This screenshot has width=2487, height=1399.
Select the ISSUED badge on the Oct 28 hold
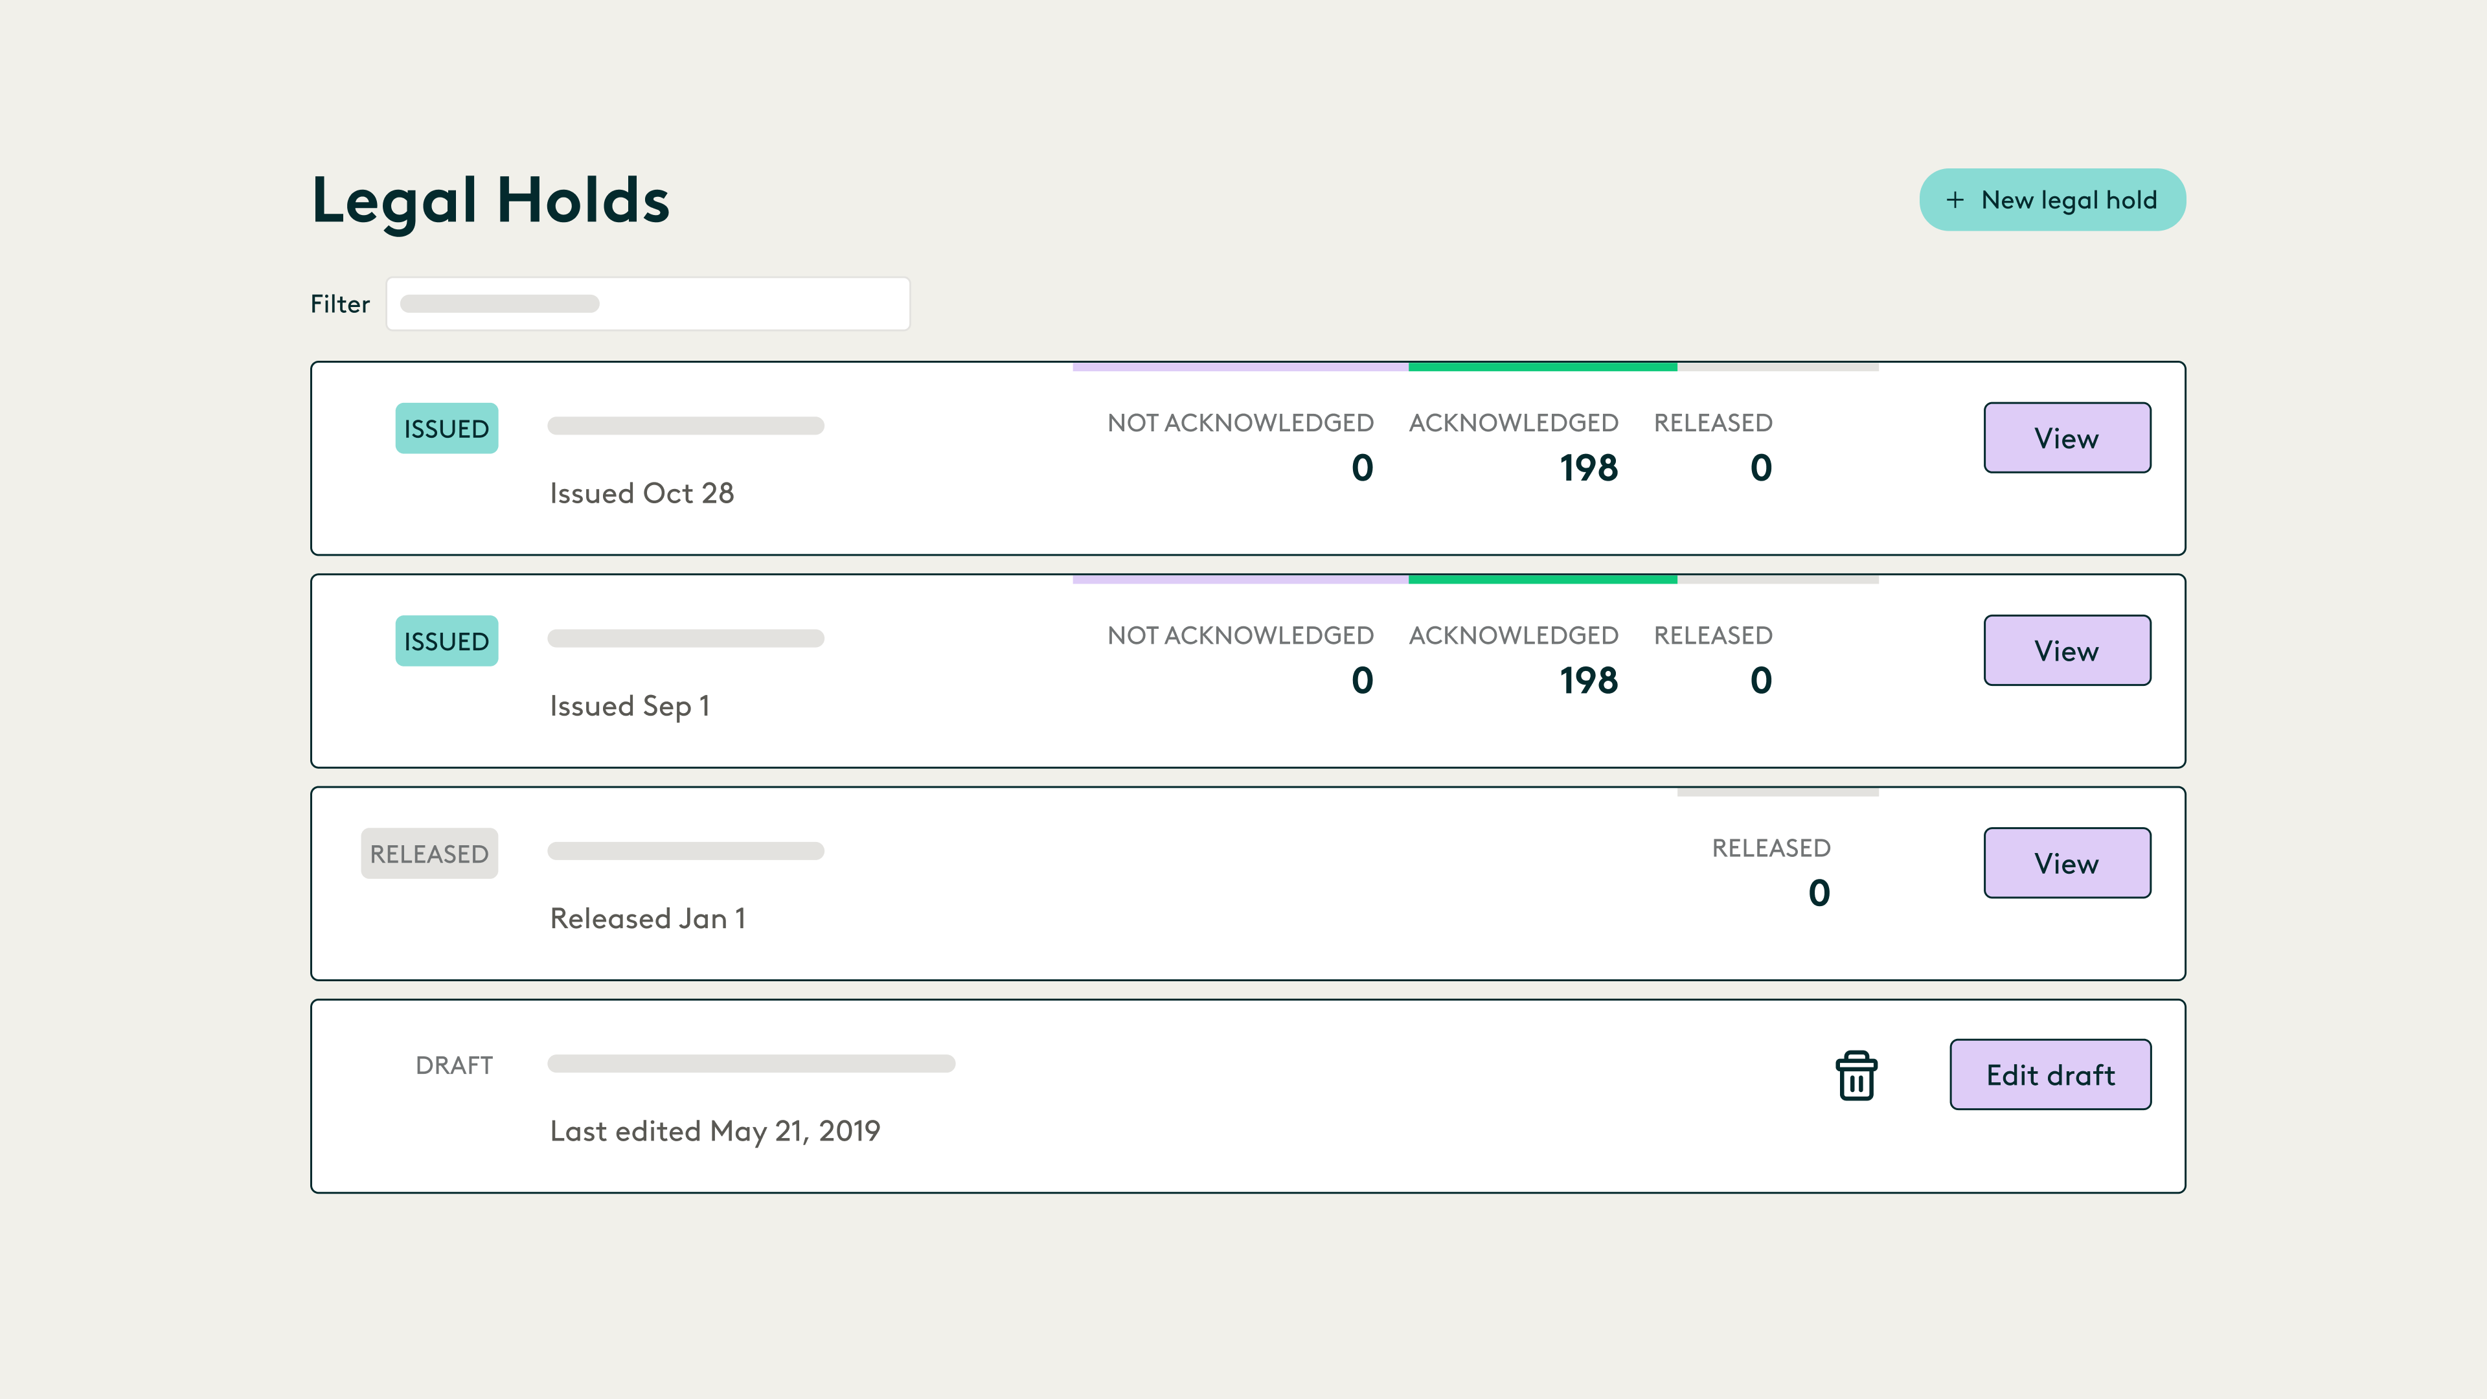[x=446, y=427]
